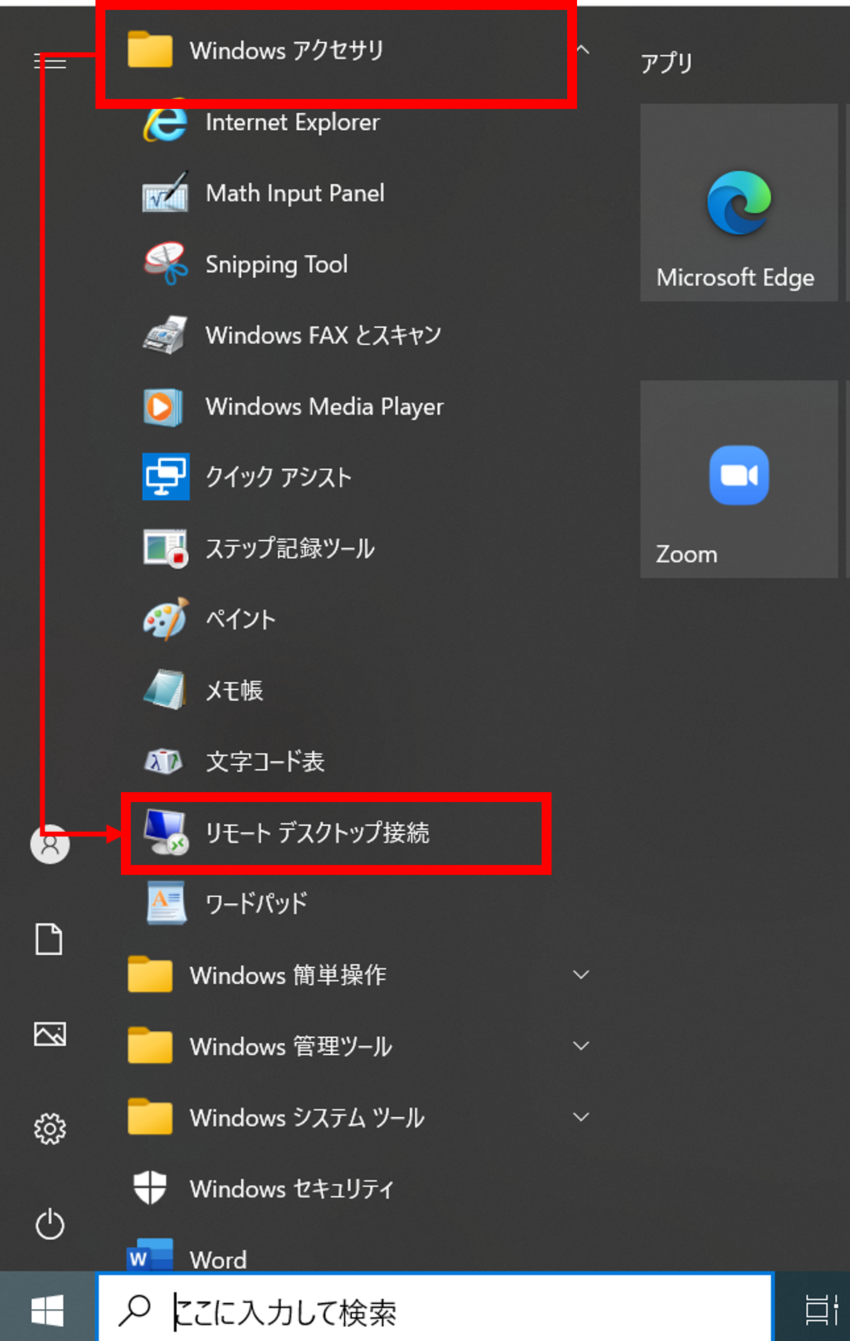Click the メモ帳 label

pos(234,690)
